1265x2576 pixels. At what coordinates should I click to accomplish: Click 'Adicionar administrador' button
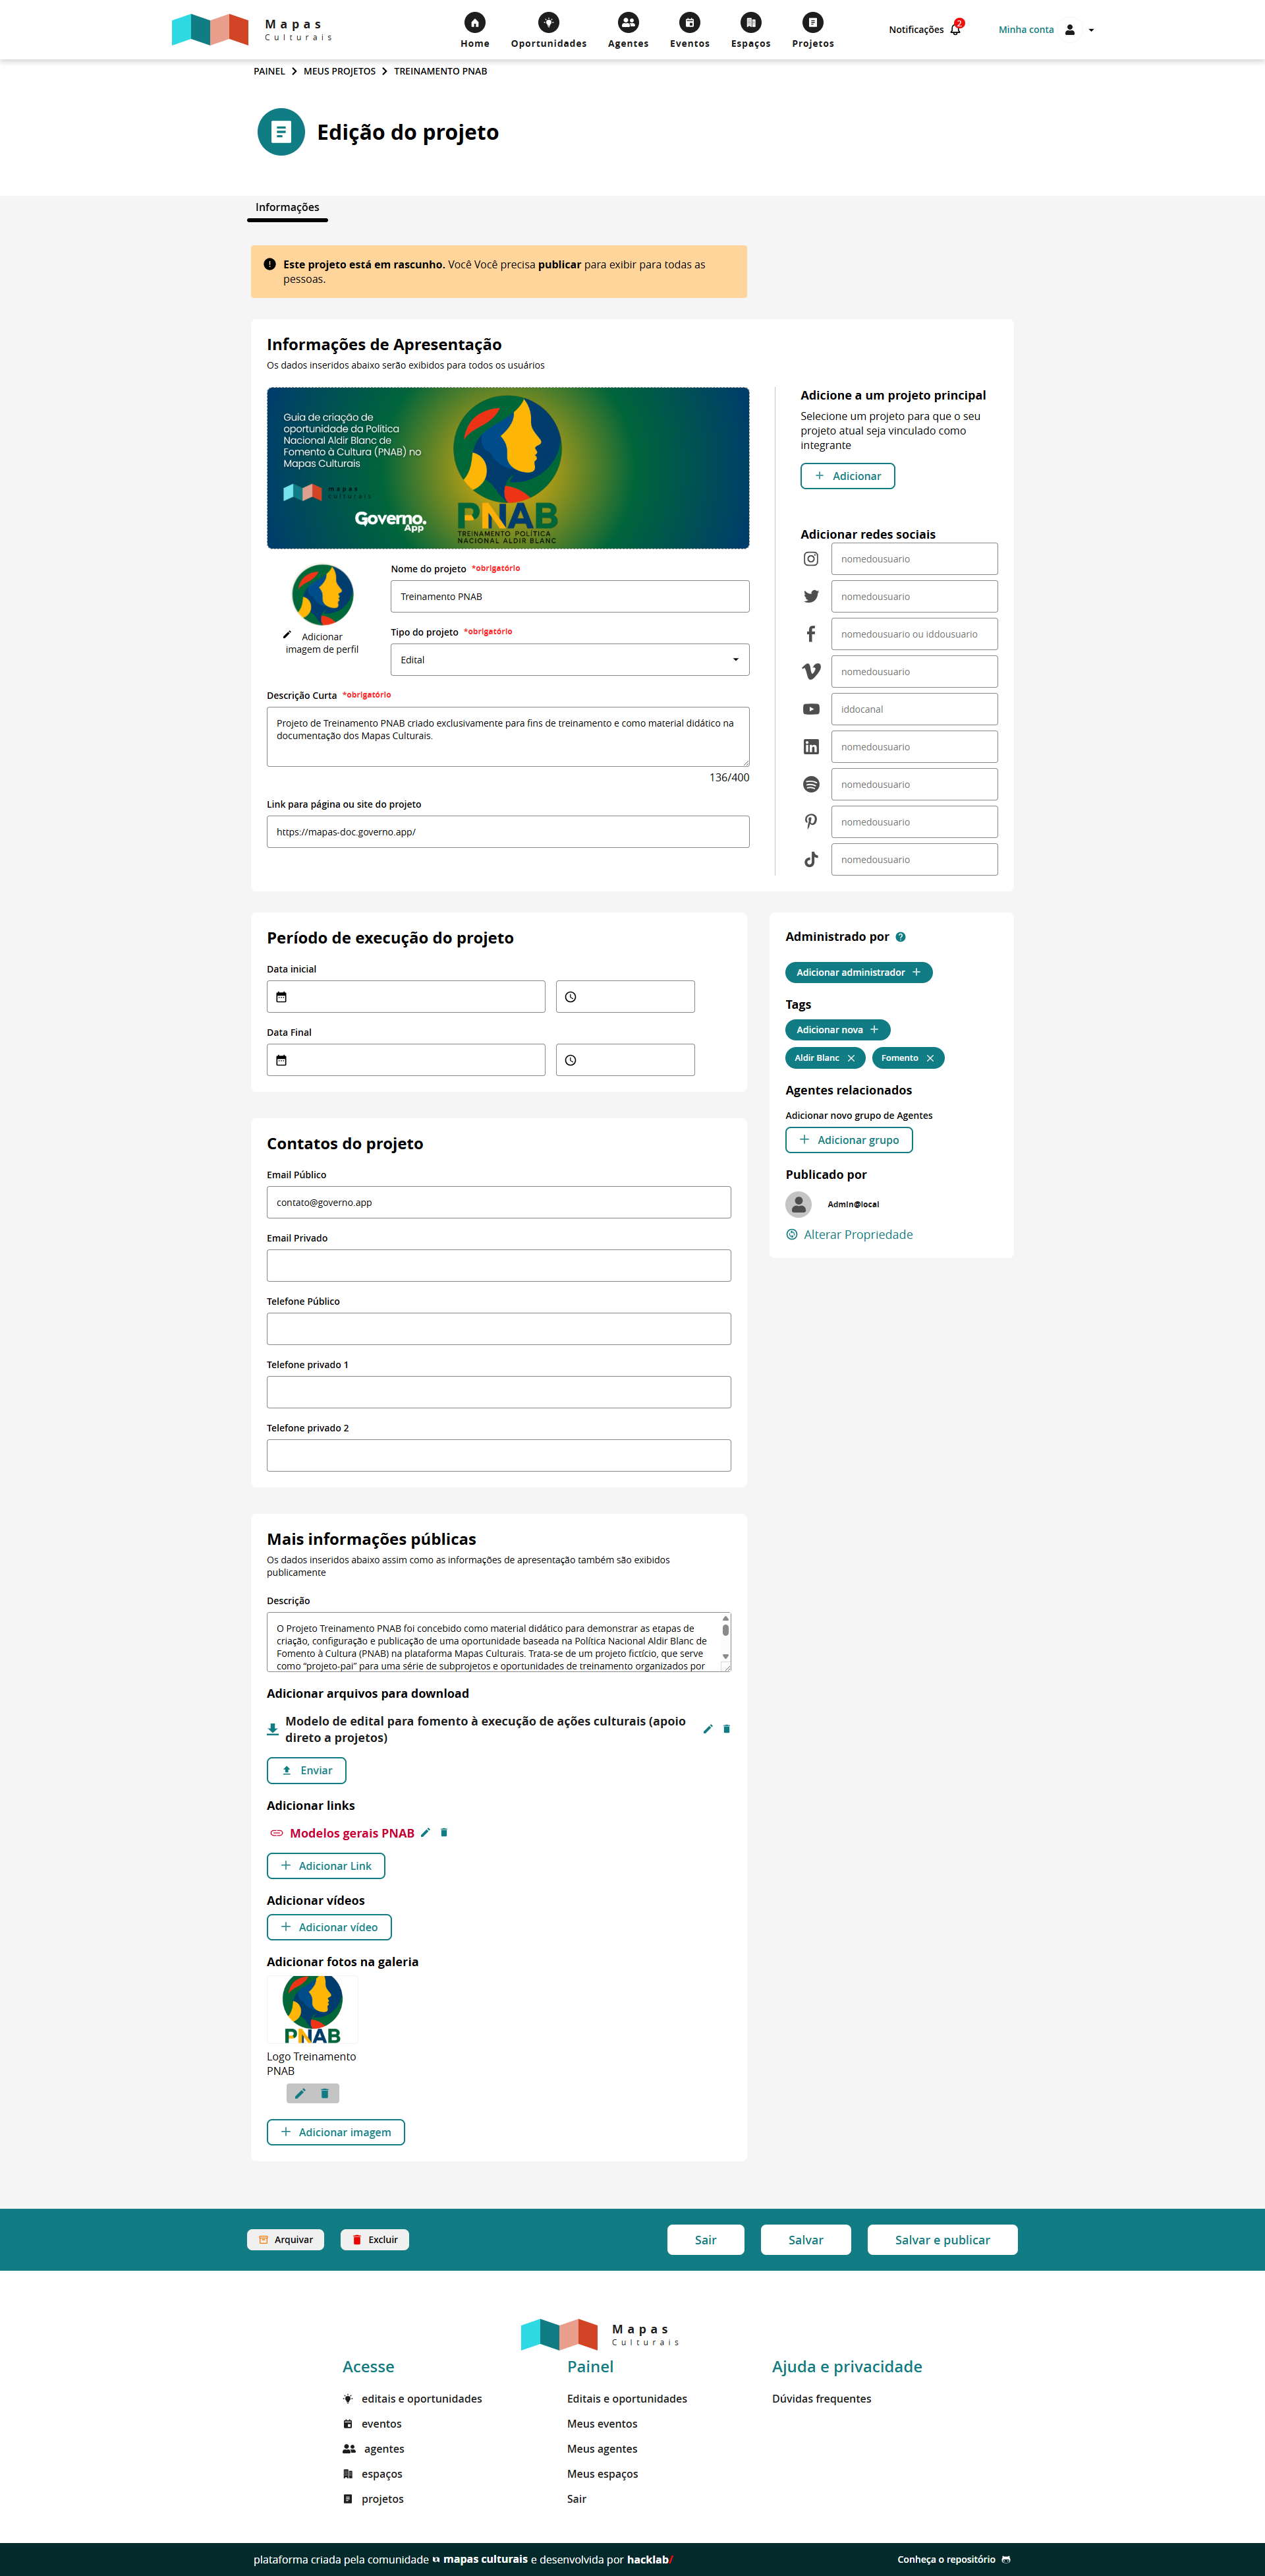click(x=858, y=972)
